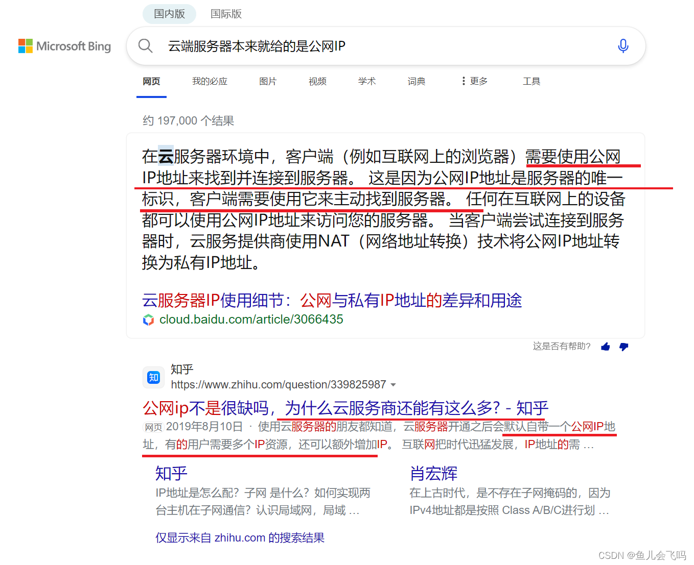
Task: Open the 知乎 sub-result link
Action: point(171,473)
